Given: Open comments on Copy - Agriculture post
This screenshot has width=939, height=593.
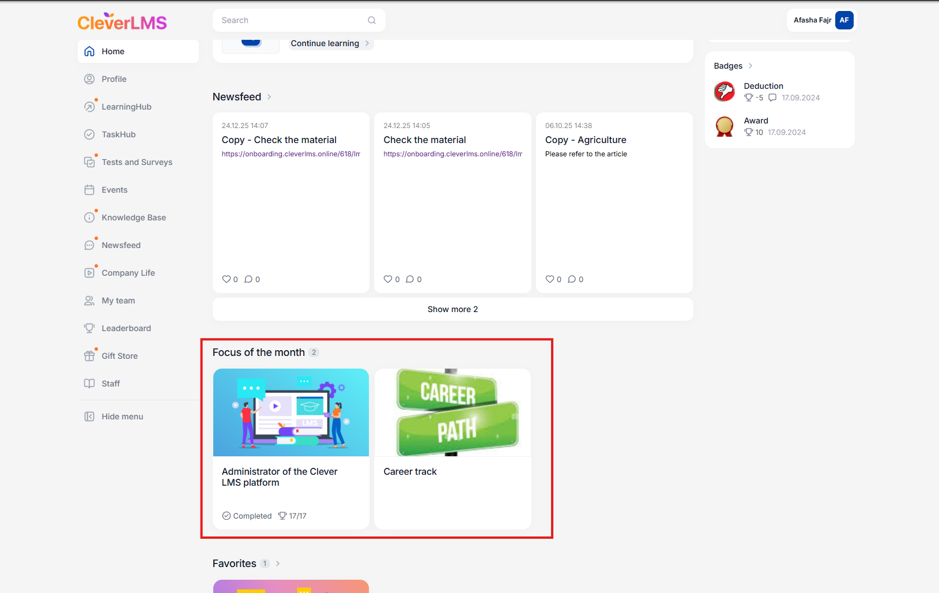Looking at the screenshot, I should (x=572, y=279).
